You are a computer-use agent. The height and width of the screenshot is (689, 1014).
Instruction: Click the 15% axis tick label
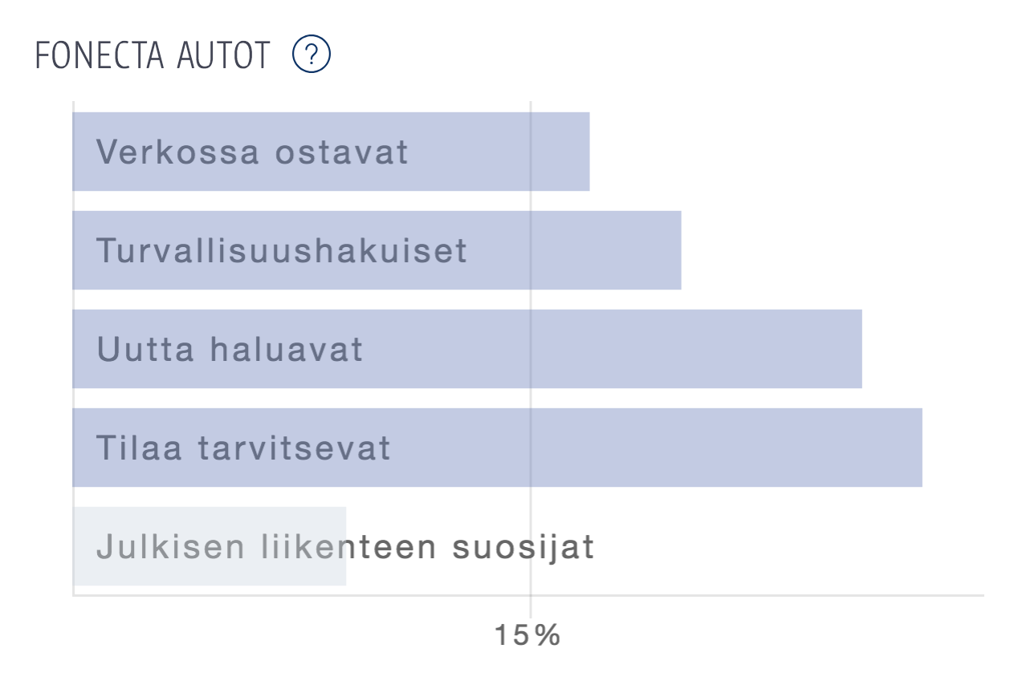527,636
